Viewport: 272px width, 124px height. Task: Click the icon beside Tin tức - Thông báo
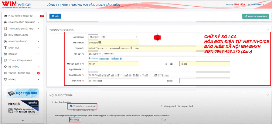[x=5, y=73]
